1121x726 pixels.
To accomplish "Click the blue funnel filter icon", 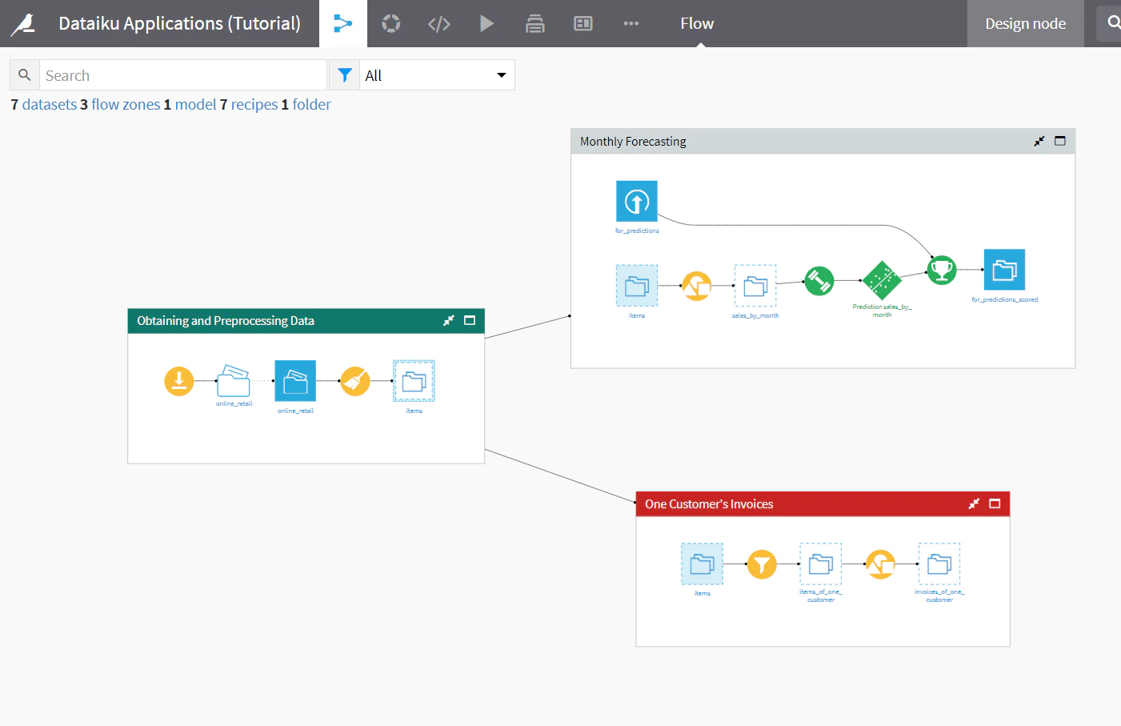I will point(345,75).
